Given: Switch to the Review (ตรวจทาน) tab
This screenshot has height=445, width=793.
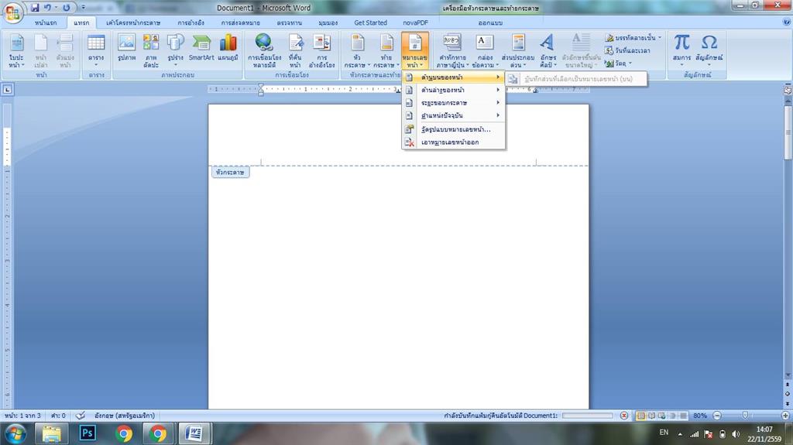Looking at the screenshot, I should [290, 22].
